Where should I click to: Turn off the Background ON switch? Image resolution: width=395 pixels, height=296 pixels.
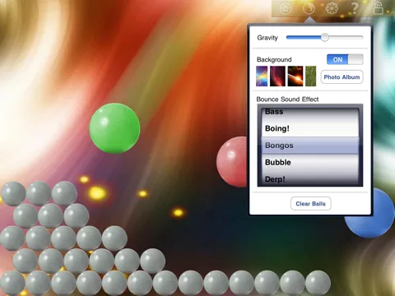[345, 59]
